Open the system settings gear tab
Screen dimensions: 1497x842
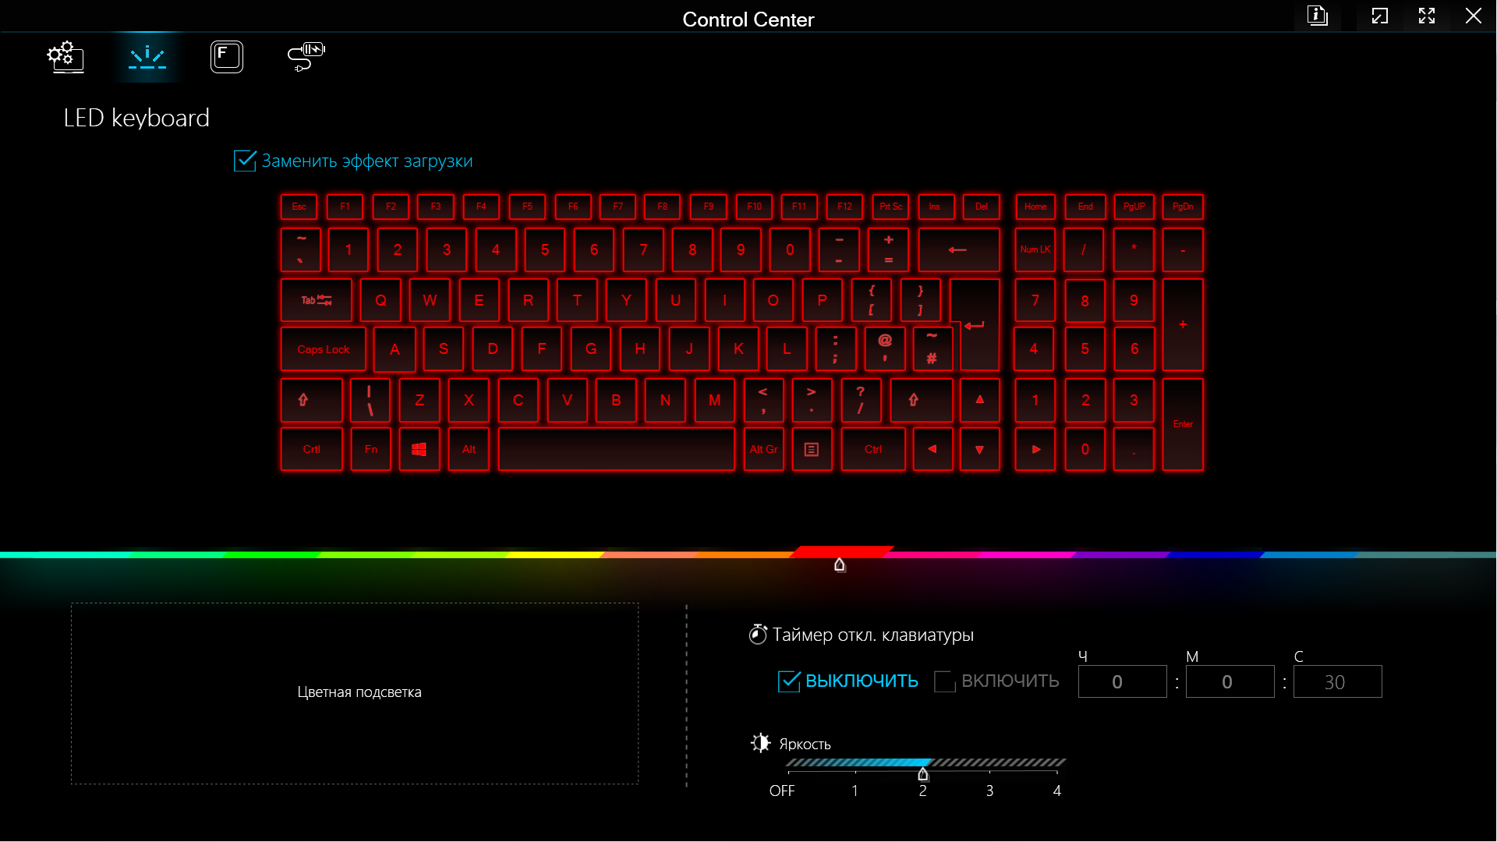(x=65, y=57)
